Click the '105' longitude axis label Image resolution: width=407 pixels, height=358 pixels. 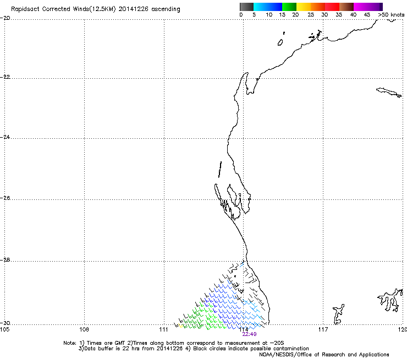tap(4, 329)
